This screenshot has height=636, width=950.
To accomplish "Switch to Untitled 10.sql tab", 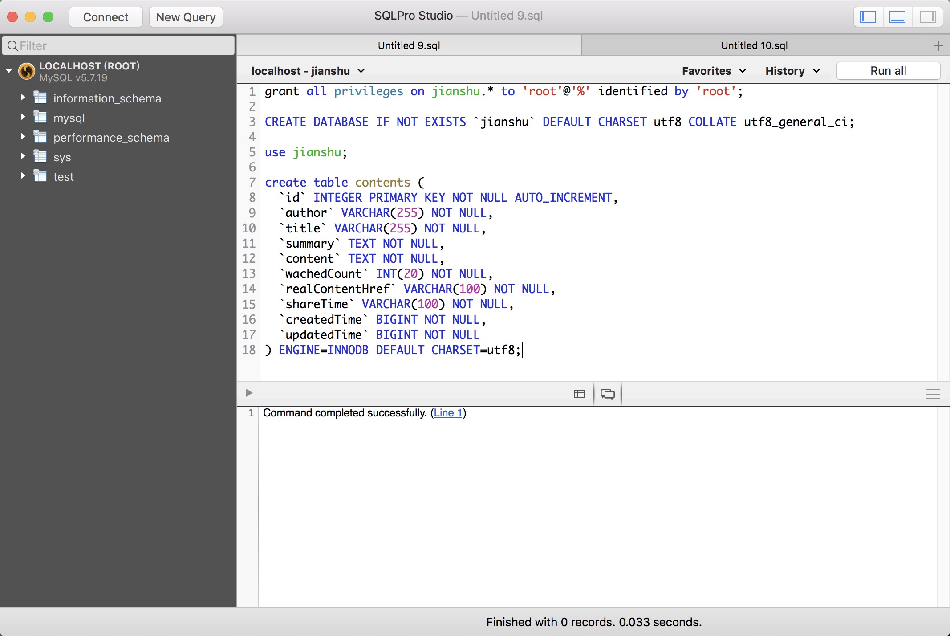I will [x=754, y=46].
